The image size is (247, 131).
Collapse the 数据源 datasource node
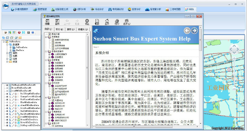point(7,45)
